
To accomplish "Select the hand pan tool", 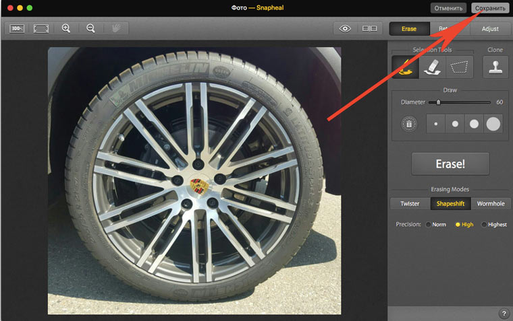I will pyautogui.click(x=117, y=28).
